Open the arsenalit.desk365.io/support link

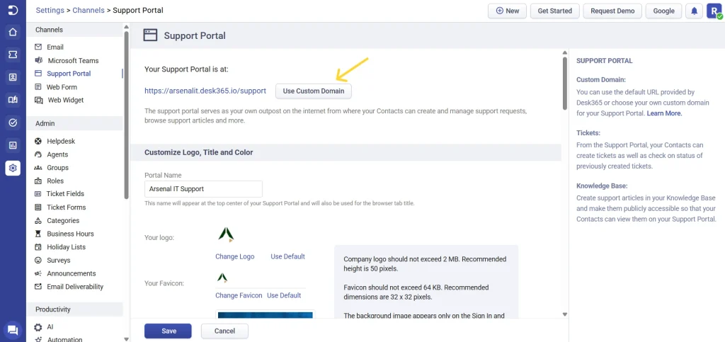pos(205,91)
